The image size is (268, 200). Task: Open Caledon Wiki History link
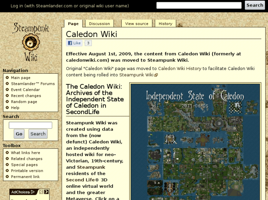[x=180, y=69]
